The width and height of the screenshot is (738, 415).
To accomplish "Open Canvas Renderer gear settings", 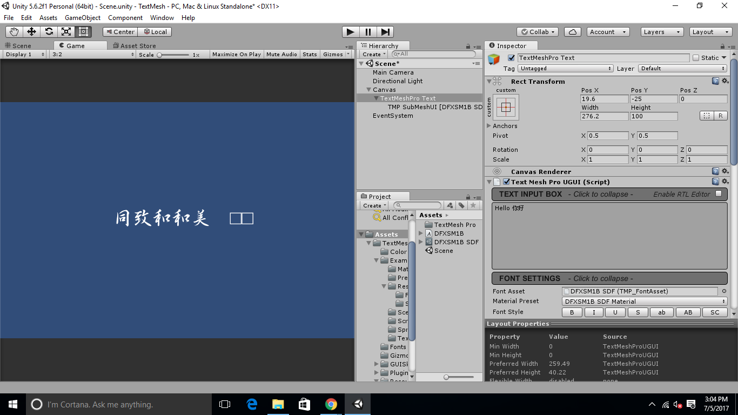I will point(725,171).
